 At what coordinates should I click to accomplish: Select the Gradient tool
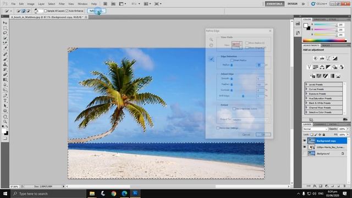(x=5, y=80)
